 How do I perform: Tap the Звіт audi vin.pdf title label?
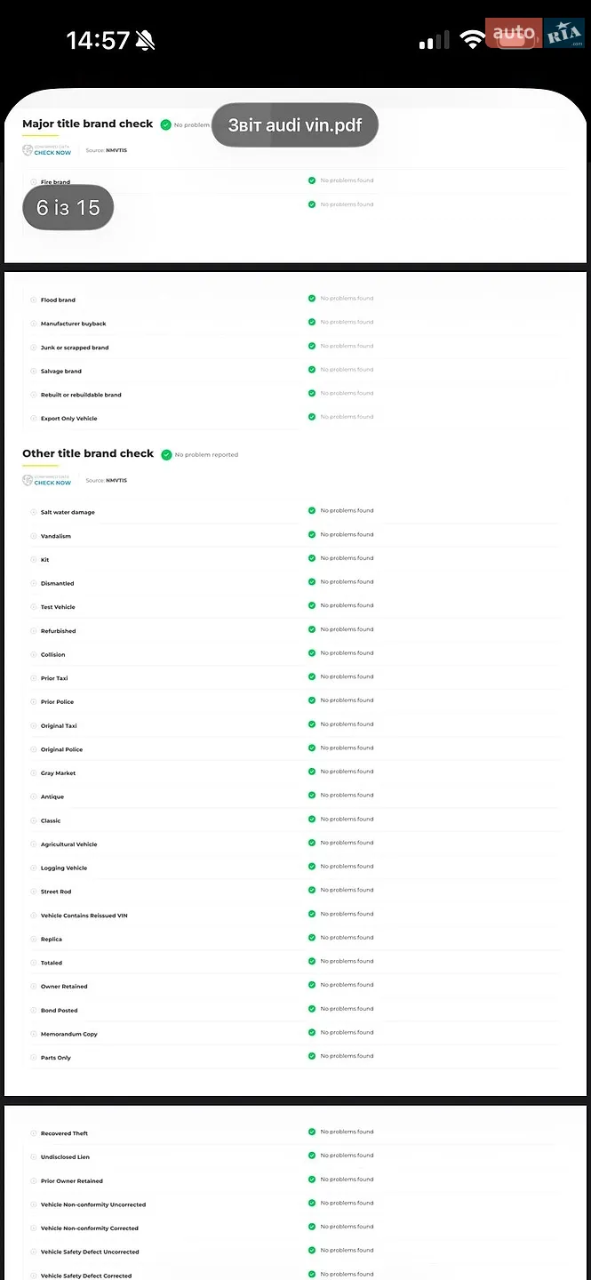(295, 125)
